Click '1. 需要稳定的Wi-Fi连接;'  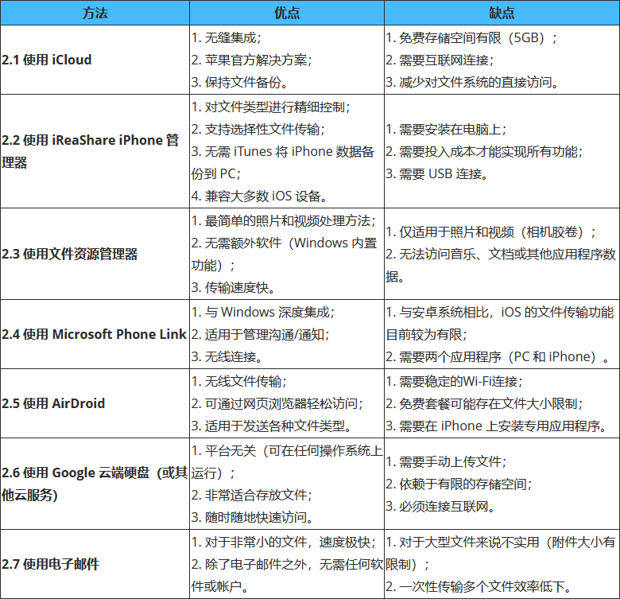[455, 381]
